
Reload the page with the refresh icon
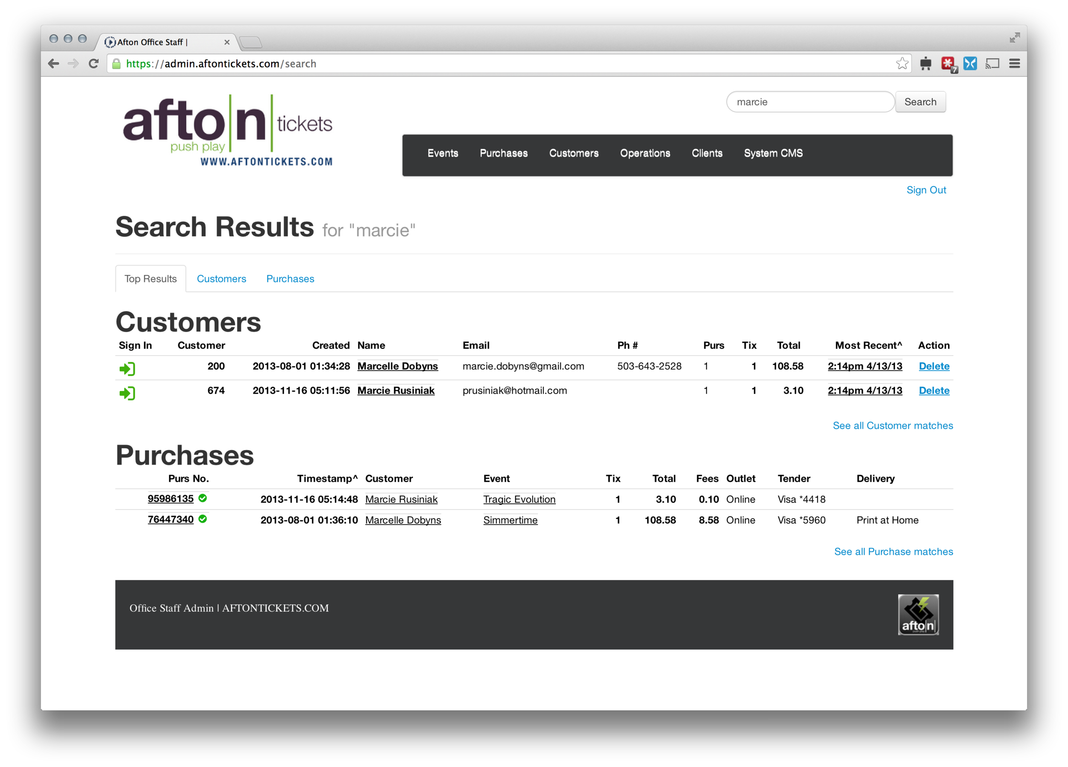[93, 64]
